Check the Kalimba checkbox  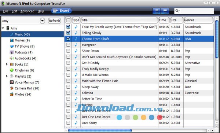point(68,93)
